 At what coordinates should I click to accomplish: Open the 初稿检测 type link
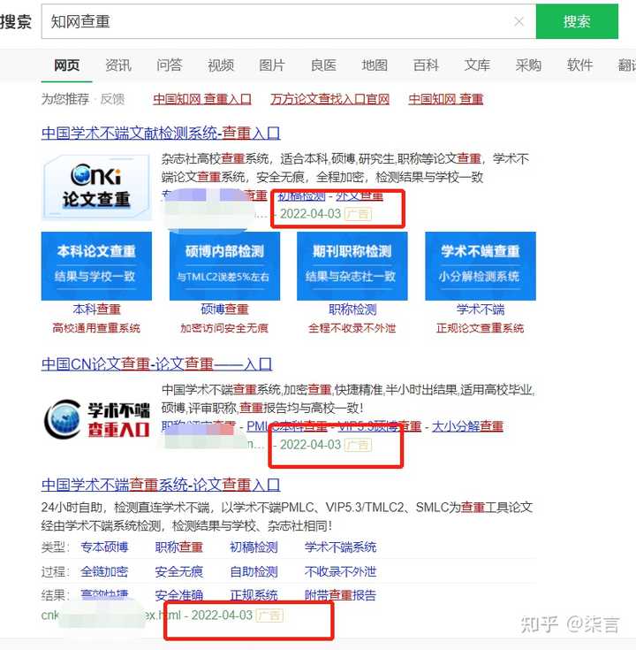[x=254, y=547]
